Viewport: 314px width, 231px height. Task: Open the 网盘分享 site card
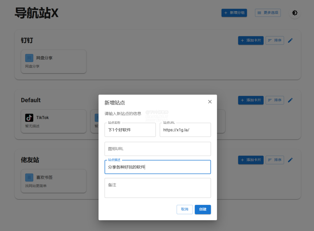(54, 62)
